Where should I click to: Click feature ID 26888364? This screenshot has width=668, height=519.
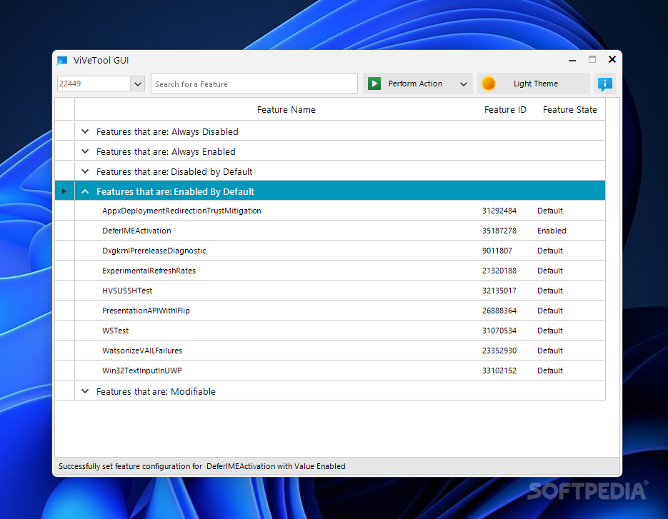coord(499,311)
